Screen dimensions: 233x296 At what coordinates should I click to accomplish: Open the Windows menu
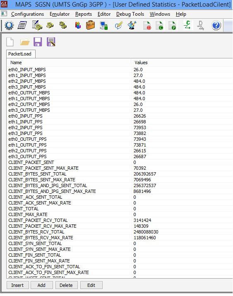pos(160,14)
